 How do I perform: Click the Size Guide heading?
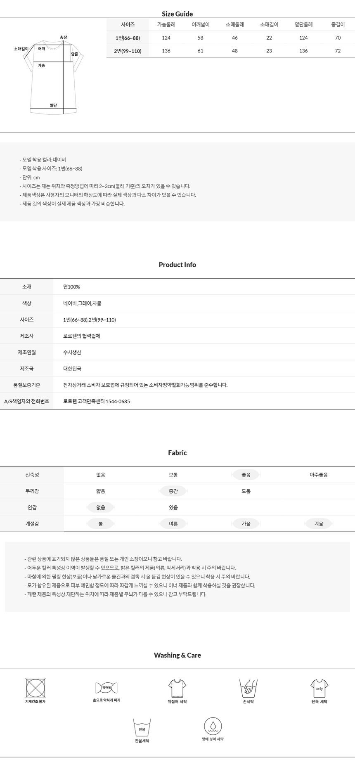pyautogui.click(x=177, y=14)
